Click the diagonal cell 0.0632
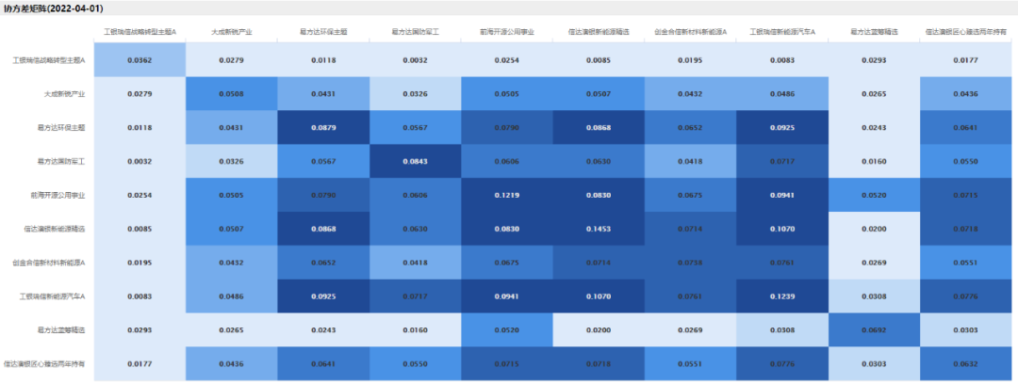The height and width of the screenshot is (384, 1018). click(x=965, y=363)
